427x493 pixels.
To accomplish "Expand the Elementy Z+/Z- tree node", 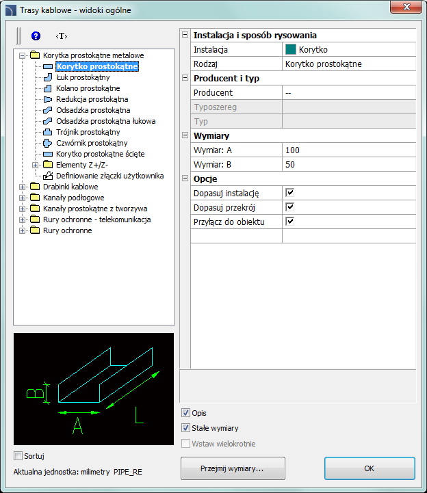I will point(36,165).
